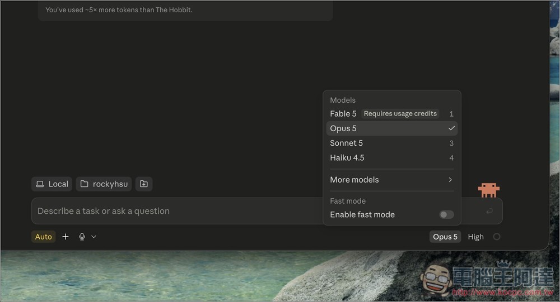Click the tokens usage message about The Hobbit
The image size is (560, 302).
click(119, 10)
